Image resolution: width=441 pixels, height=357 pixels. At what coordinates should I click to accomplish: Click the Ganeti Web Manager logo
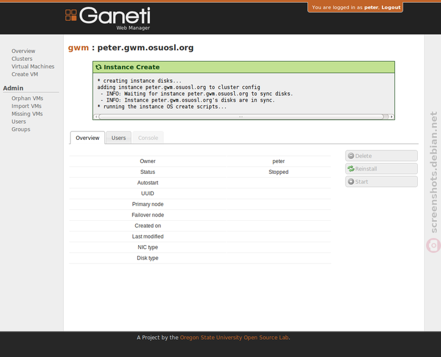108,18
